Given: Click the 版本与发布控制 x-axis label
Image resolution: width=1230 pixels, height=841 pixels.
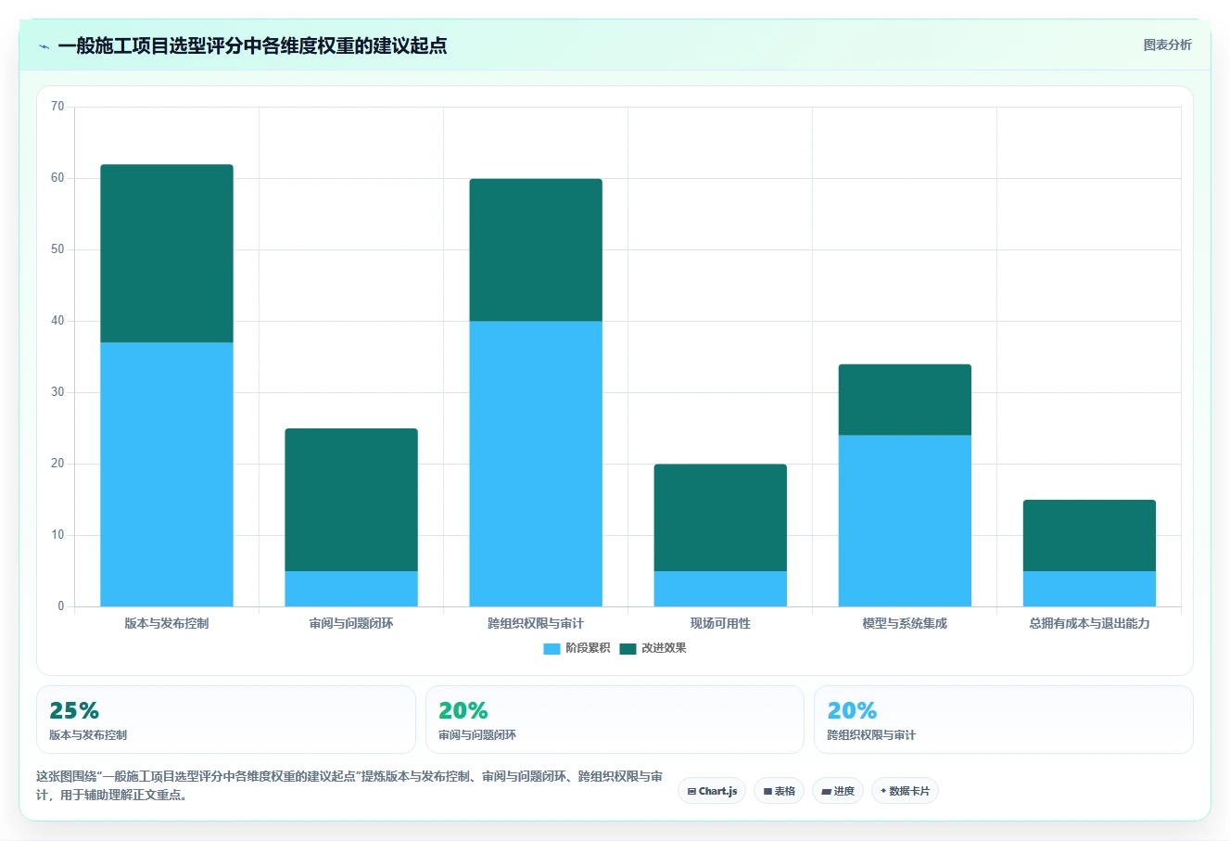Looking at the screenshot, I should coord(167,623).
